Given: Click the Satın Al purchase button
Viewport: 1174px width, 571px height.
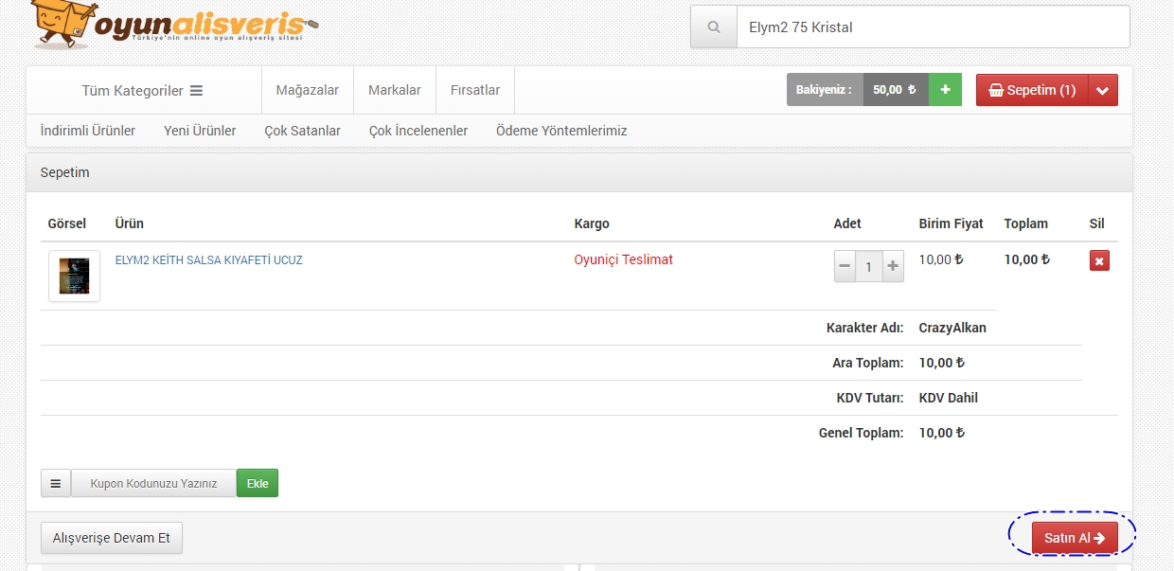Looking at the screenshot, I should tap(1075, 538).
